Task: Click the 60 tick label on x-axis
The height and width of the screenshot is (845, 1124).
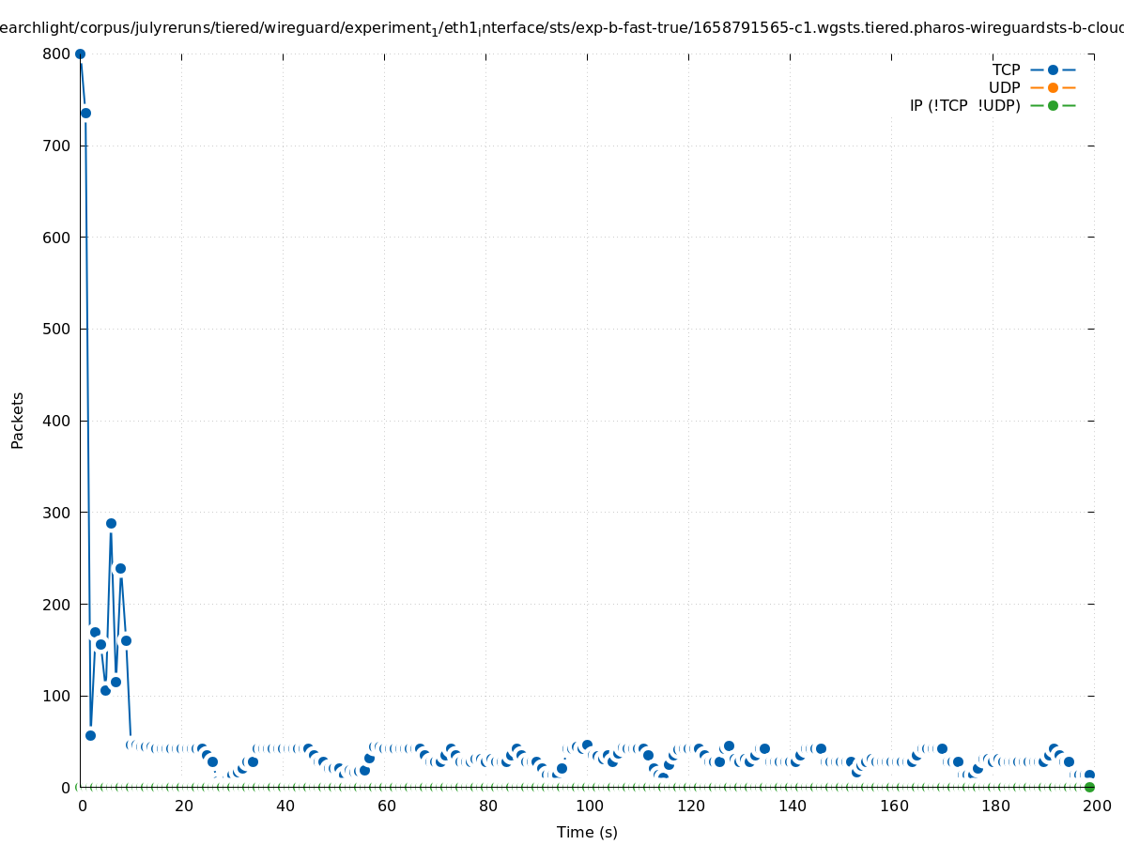Action: coord(385,806)
